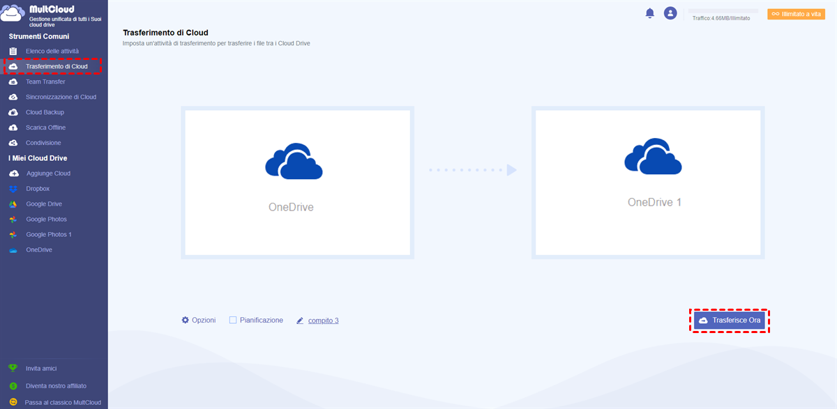This screenshot has height=409, width=837.
Task: Select the source box labeled OneDrive
Action: coord(298,183)
